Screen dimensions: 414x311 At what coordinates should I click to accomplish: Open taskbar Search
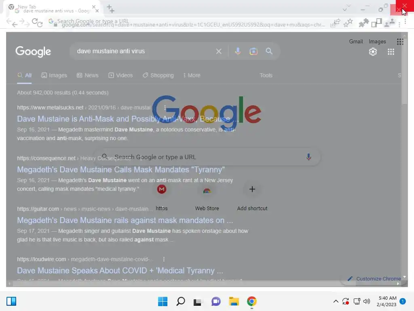tap(181, 301)
